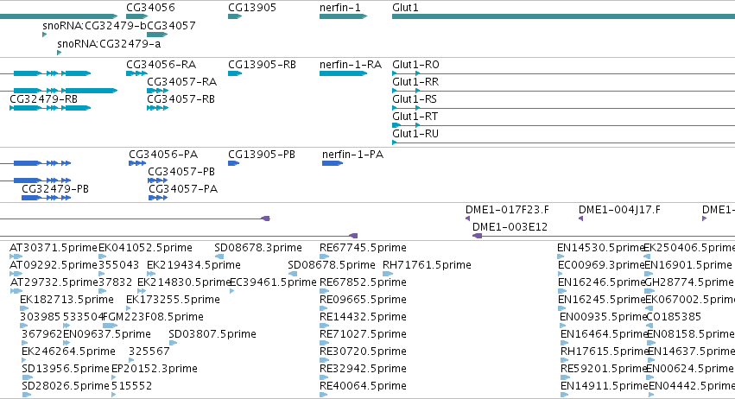Viewport: 735px width, 399px height.
Task: Click EST EK246264.5prime
Action: click(68, 351)
